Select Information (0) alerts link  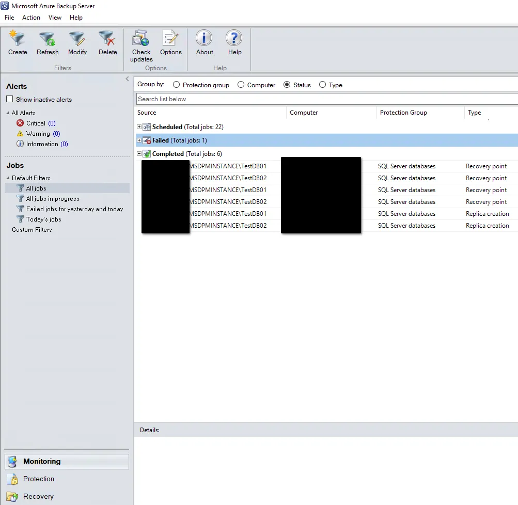coord(47,144)
